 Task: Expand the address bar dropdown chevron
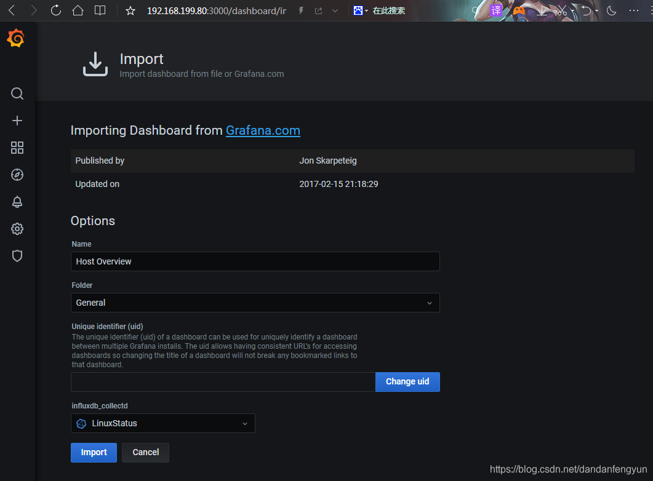coord(335,11)
